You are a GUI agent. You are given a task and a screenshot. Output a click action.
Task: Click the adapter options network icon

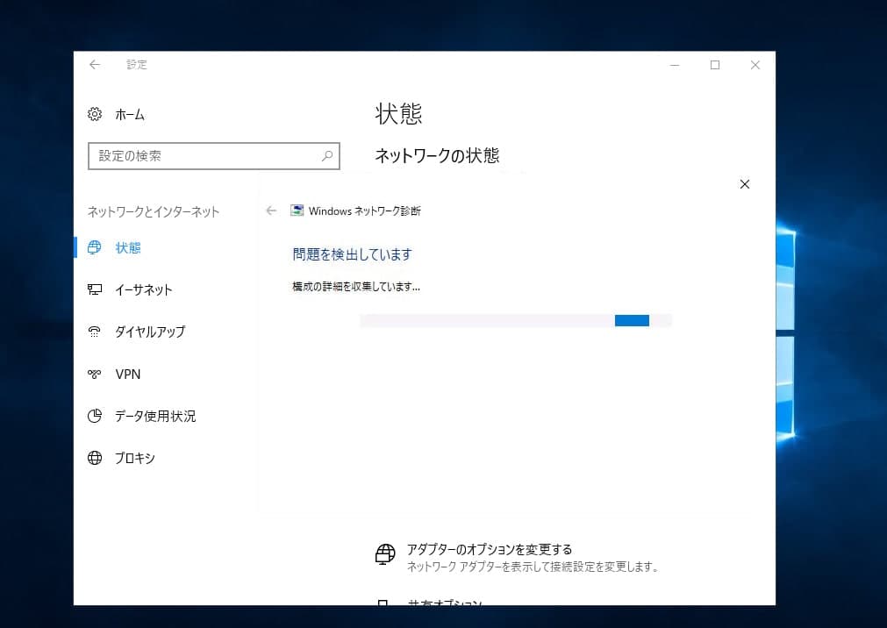pyautogui.click(x=384, y=555)
